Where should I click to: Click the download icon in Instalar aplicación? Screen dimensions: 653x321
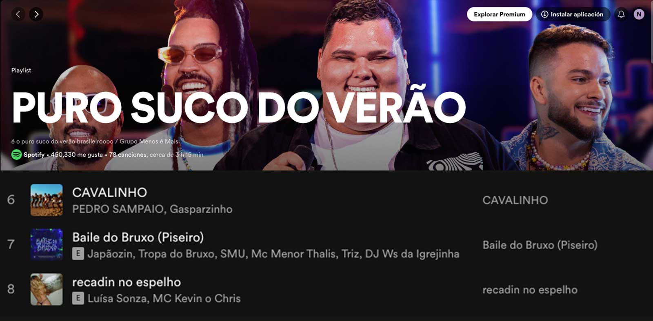(544, 14)
